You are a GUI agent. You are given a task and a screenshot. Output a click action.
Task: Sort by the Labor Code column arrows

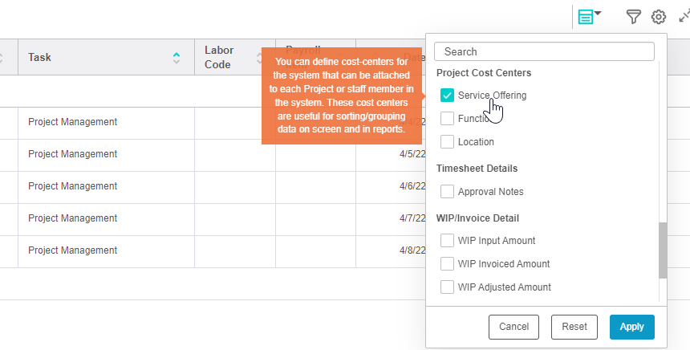258,58
